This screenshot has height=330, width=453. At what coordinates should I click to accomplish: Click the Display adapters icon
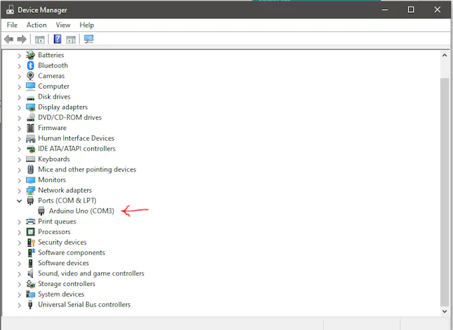point(31,107)
